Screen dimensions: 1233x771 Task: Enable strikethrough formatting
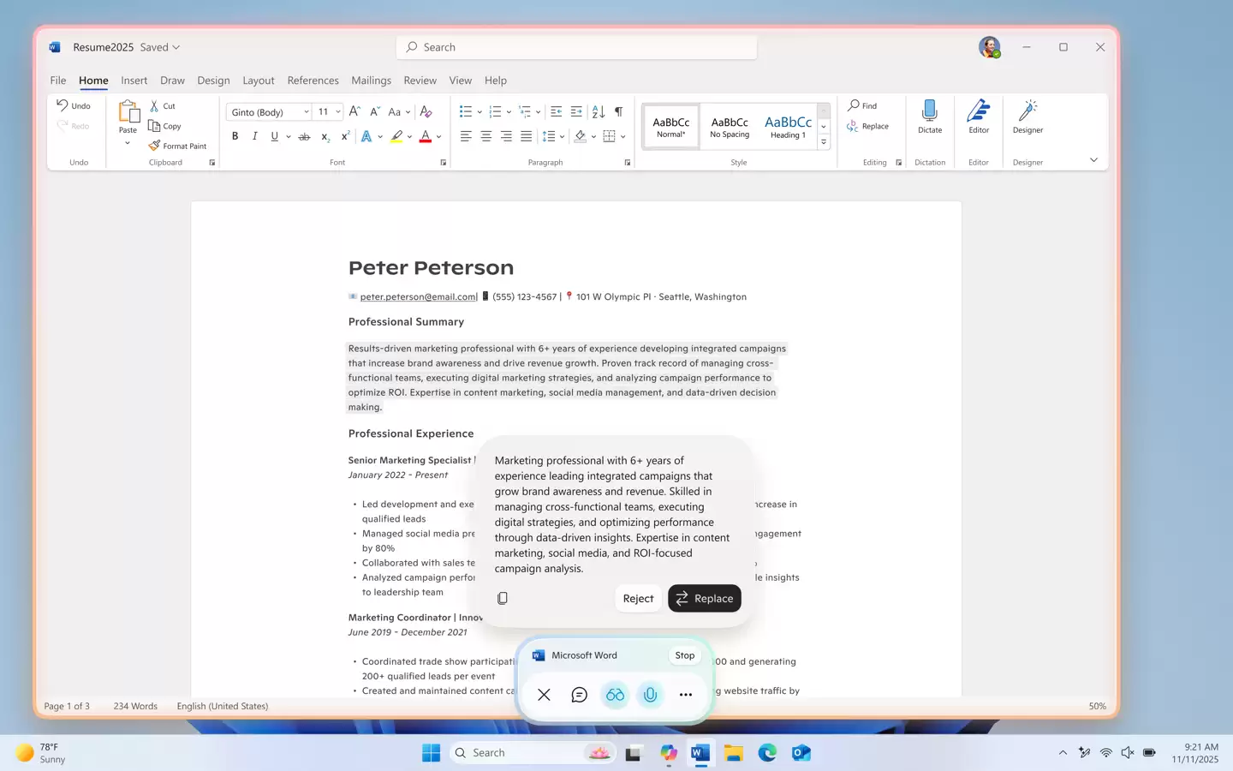(x=303, y=135)
